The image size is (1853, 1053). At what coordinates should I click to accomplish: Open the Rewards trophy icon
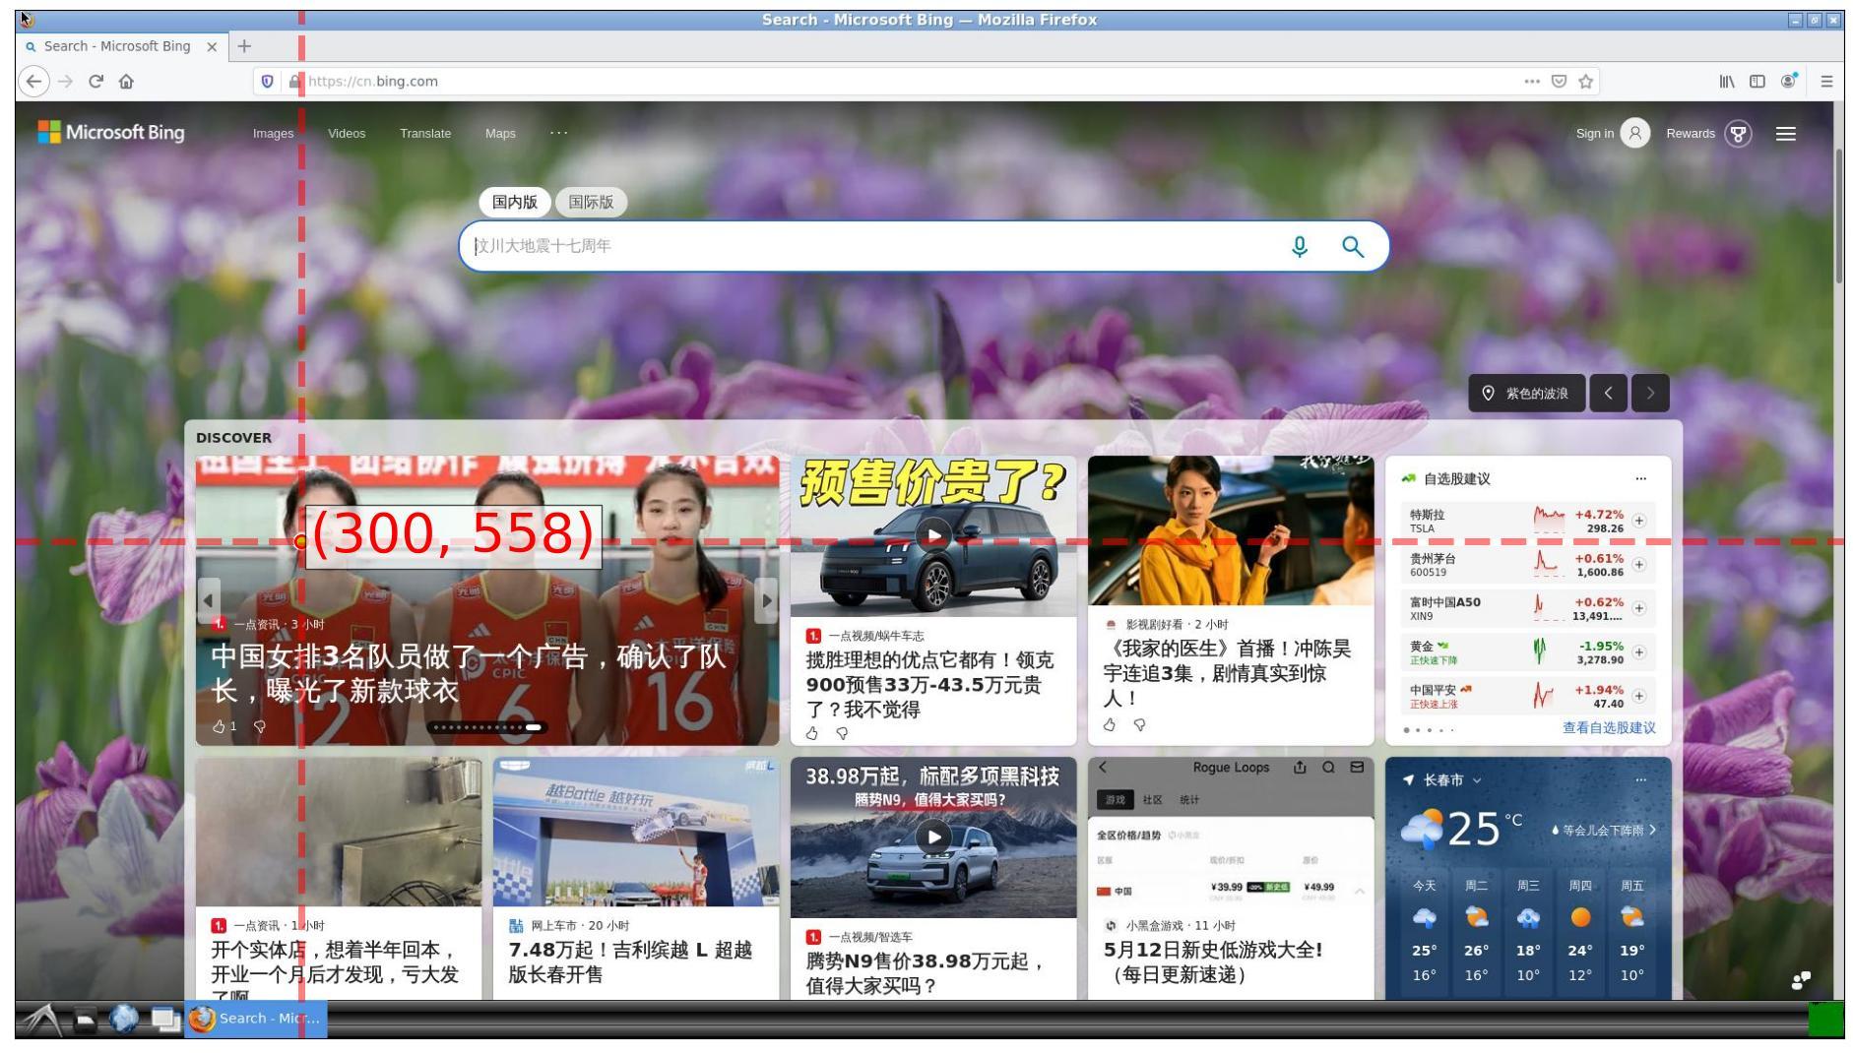(1738, 134)
